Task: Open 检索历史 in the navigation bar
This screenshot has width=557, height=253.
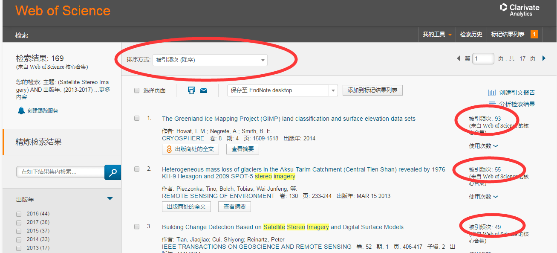Action: [x=471, y=35]
